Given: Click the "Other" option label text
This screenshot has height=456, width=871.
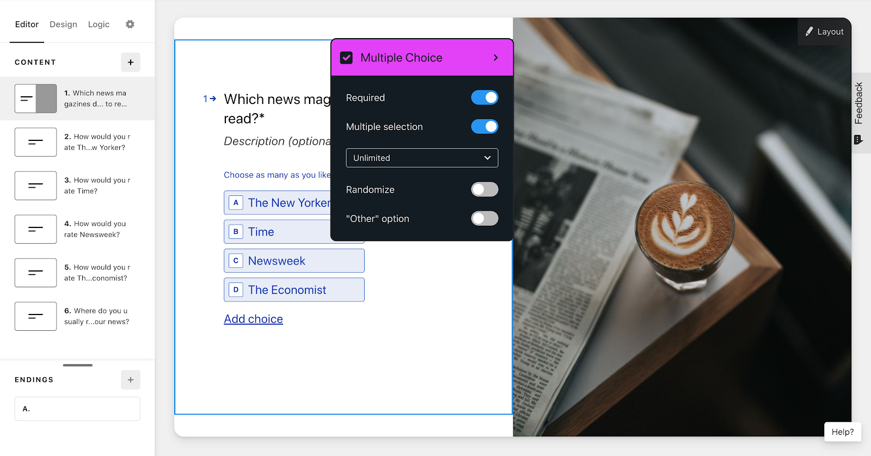Looking at the screenshot, I should click(x=378, y=219).
